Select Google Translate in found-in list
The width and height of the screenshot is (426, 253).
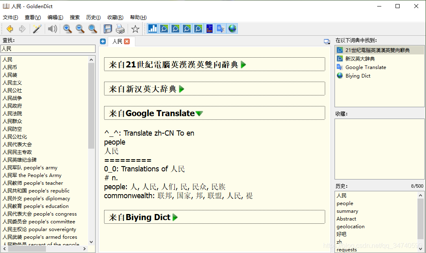(x=379, y=67)
